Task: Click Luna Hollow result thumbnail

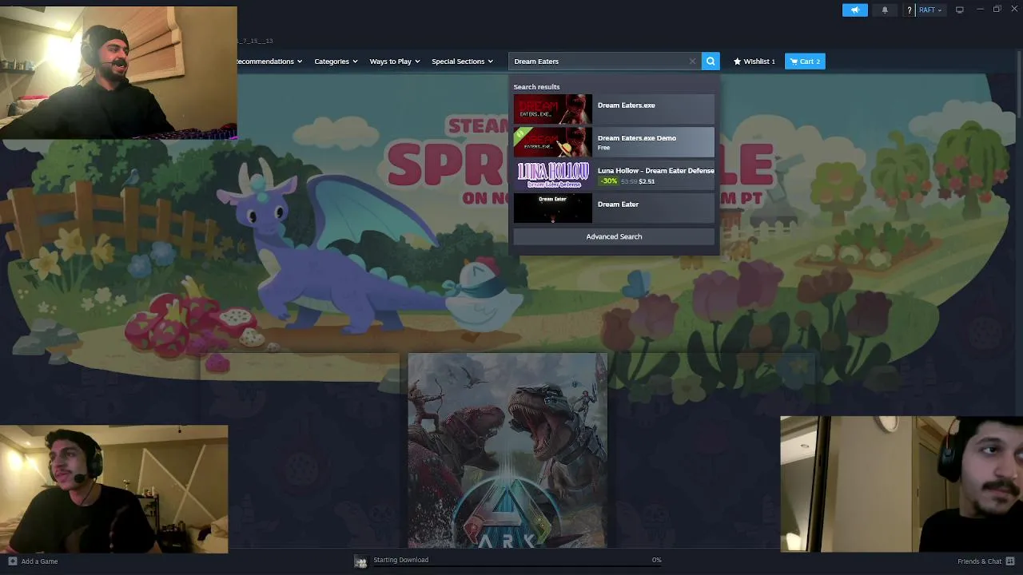Action: tap(552, 175)
